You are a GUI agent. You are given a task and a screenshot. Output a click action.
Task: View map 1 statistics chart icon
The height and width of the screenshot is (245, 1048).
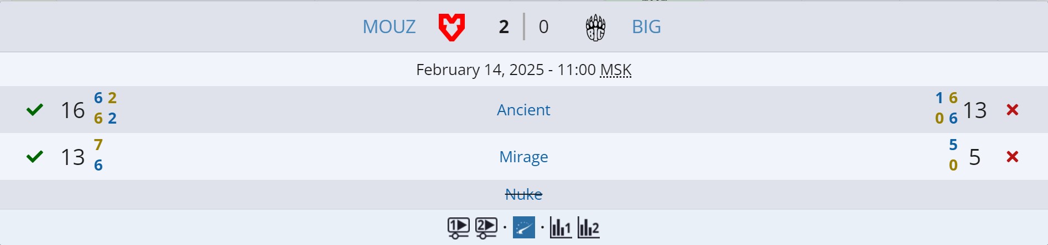[561, 227]
